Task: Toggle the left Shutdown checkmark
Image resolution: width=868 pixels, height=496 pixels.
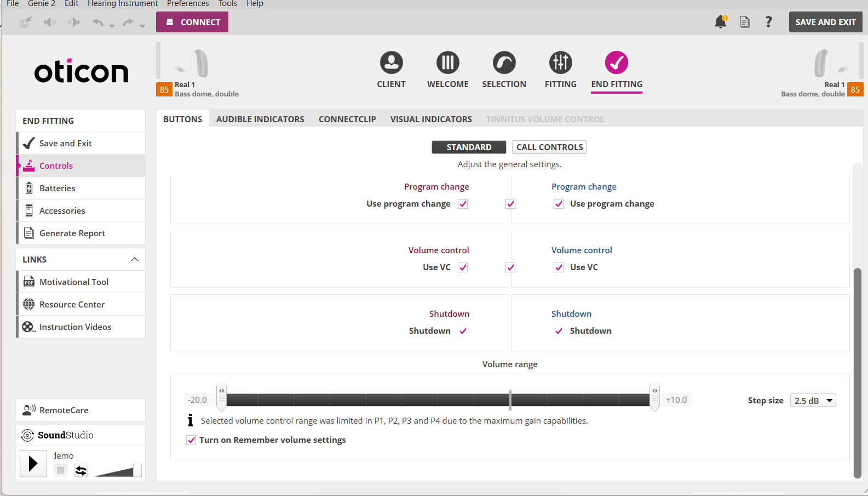Action: (463, 331)
